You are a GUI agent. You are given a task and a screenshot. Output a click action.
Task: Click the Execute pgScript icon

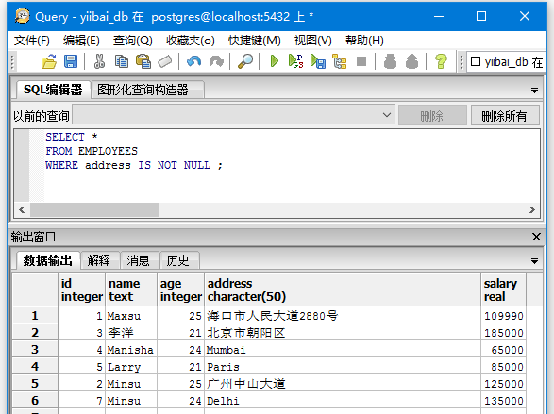pyautogui.click(x=295, y=61)
